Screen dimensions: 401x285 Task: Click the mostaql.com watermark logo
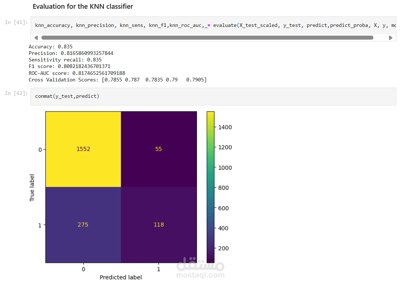200,268
